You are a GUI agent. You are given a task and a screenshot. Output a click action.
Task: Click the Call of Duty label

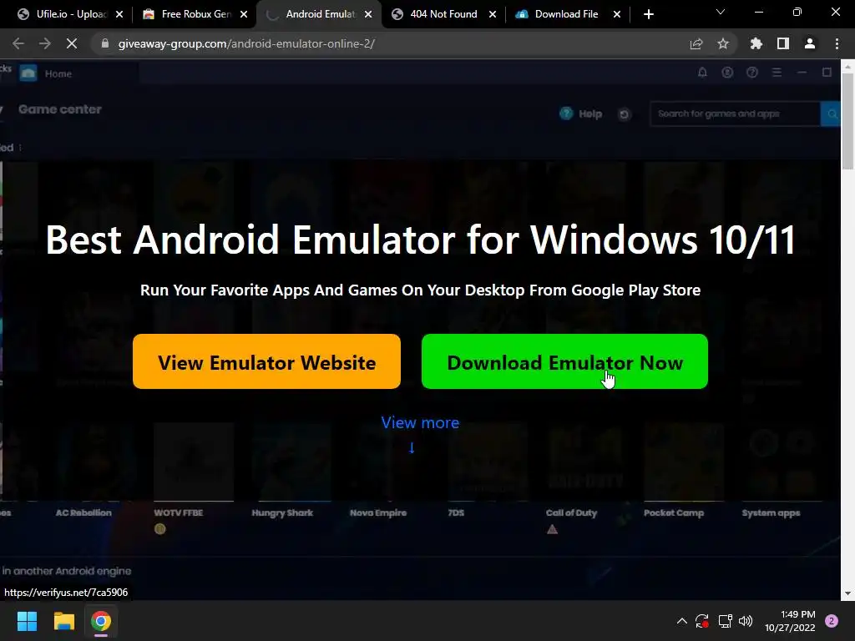click(x=571, y=512)
